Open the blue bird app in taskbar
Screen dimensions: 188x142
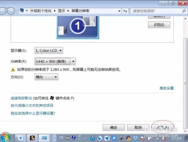20,138
